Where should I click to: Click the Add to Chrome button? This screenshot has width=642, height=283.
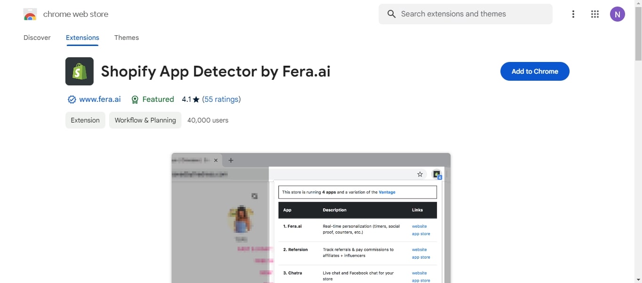535,71
